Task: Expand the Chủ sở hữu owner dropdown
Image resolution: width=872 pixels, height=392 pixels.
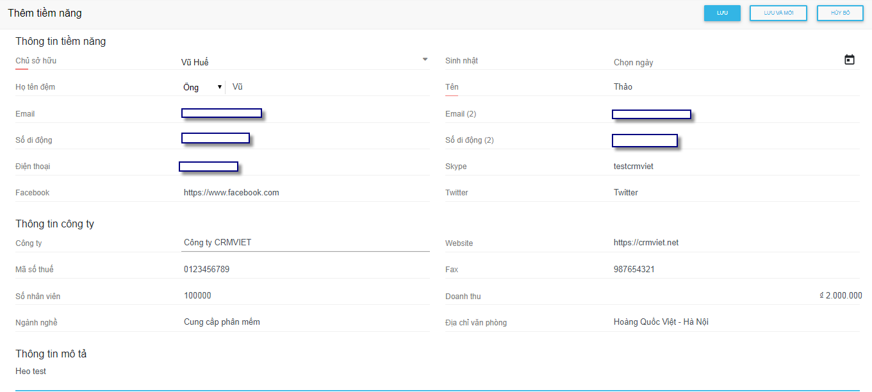Action: point(424,60)
